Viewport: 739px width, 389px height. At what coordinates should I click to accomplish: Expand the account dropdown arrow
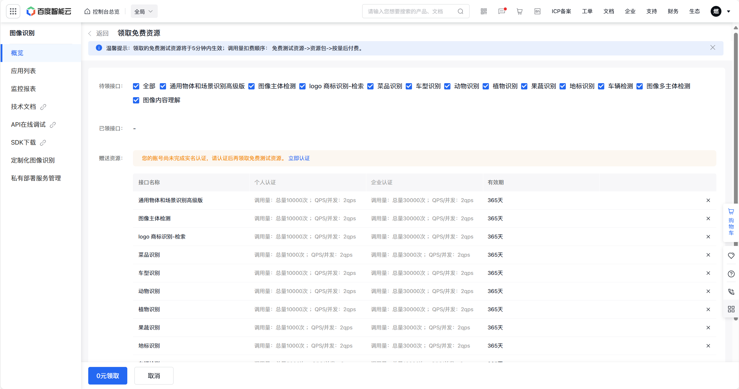(729, 11)
